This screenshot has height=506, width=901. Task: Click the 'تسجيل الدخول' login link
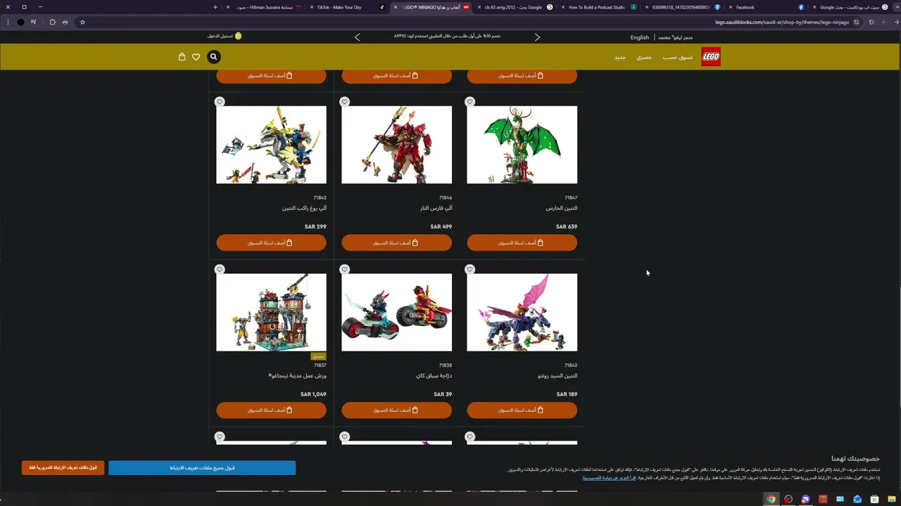[220, 36]
